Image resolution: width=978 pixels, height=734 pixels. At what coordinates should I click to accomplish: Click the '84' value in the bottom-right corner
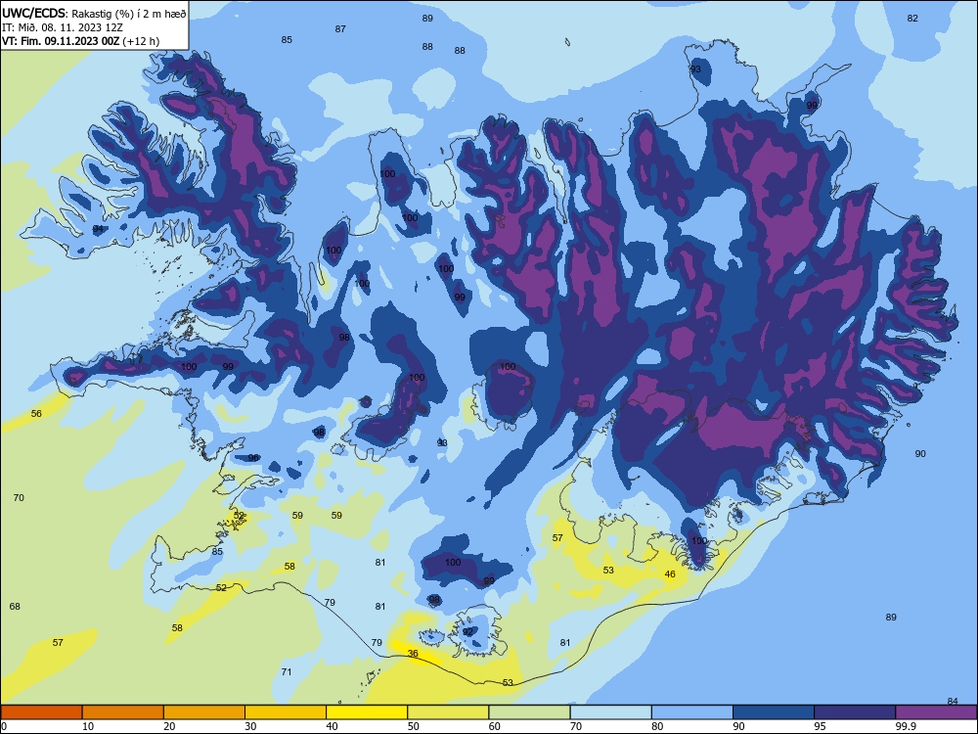[x=953, y=701]
